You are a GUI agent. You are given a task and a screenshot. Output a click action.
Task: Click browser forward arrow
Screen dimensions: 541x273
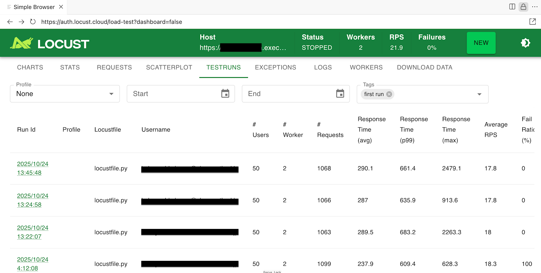point(21,22)
